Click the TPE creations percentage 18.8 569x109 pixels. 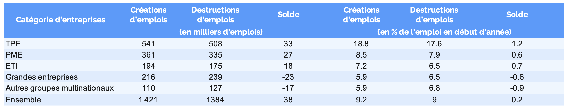coord(361,44)
